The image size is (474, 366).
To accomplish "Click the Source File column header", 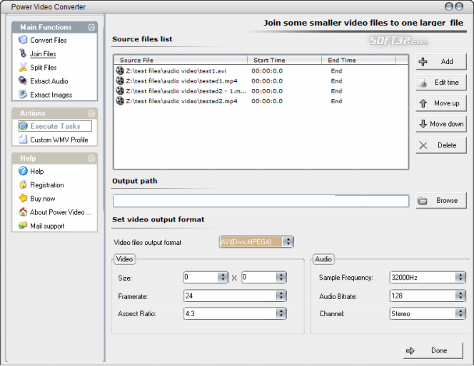I will [181, 60].
